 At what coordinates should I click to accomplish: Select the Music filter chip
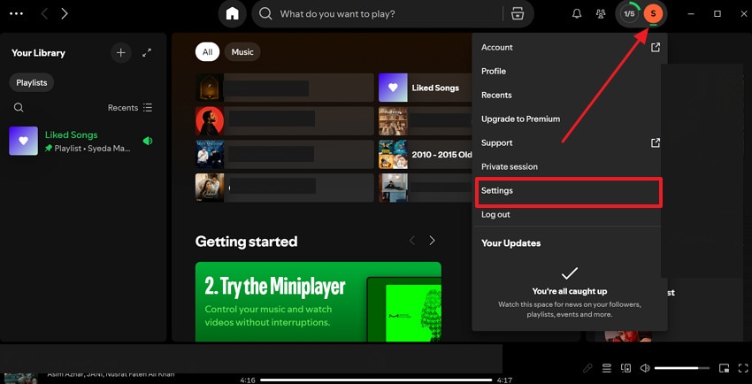(x=242, y=52)
